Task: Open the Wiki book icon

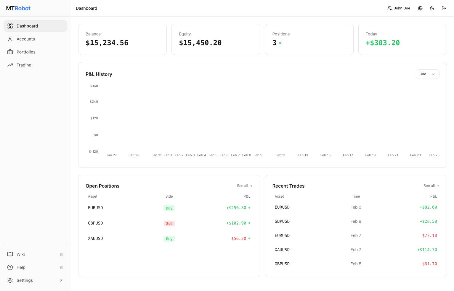Action: click(10, 254)
